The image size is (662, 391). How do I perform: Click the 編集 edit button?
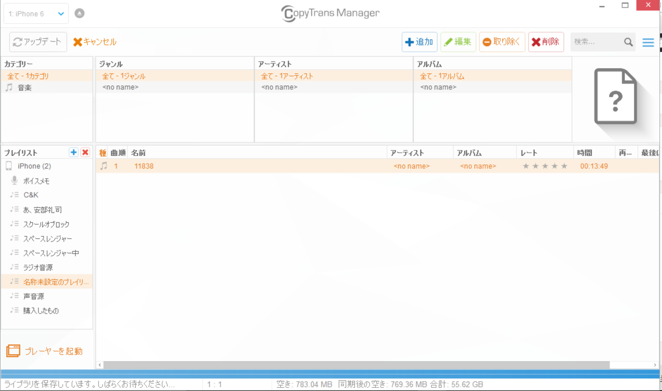(458, 42)
